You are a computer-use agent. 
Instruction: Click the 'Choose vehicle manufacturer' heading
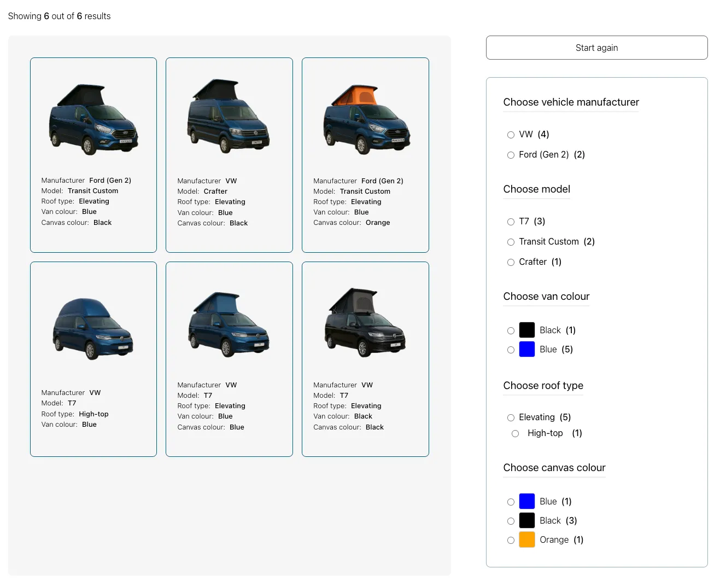(571, 102)
